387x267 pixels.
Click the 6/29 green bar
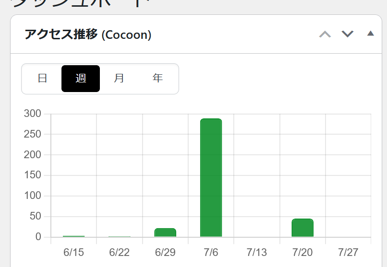165,232
